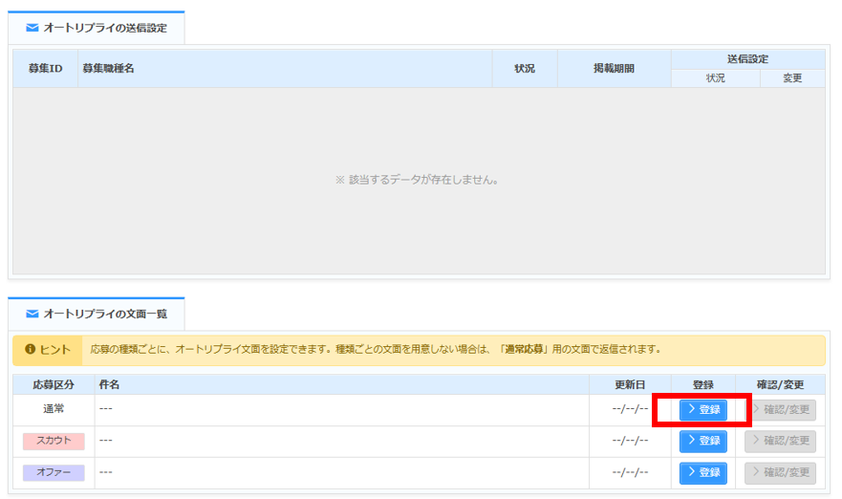842x499 pixels.
Task: Click the hint text mentioning 通常応募
Action: (376, 349)
